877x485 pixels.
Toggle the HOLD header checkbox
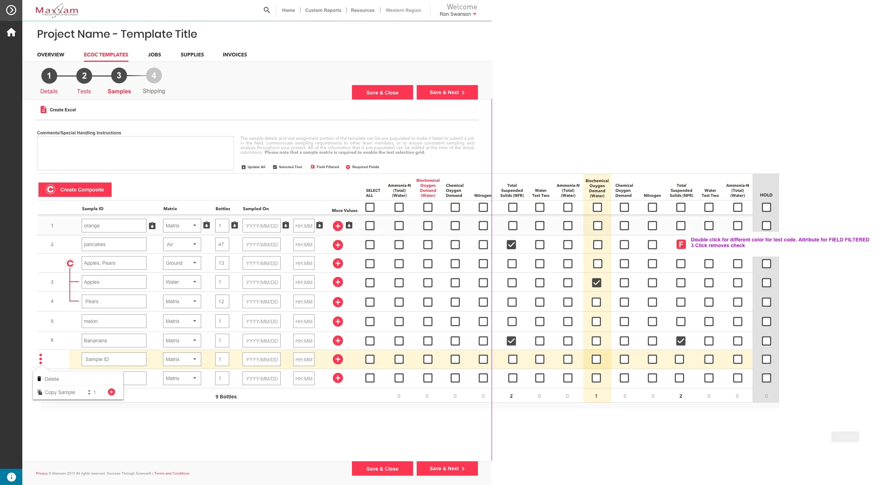pos(766,207)
